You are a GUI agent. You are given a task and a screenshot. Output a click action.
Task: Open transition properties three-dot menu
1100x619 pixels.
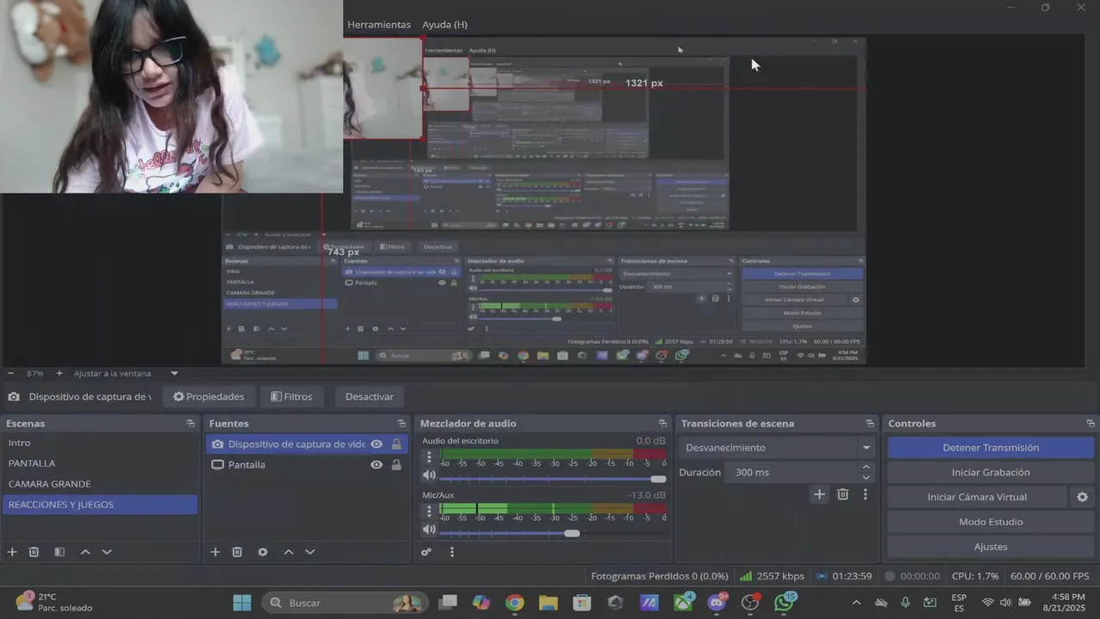click(865, 494)
